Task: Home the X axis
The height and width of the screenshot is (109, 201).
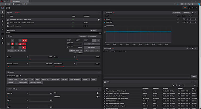Action: tap(24, 44)
